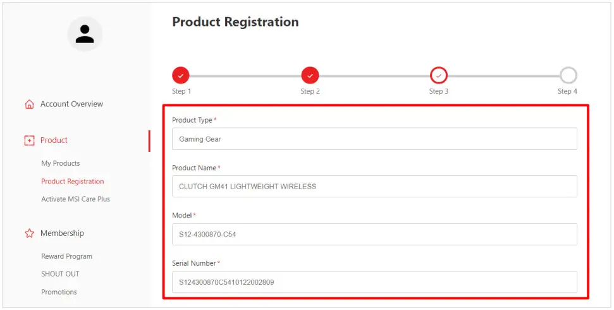This screenshot has height=310, width=614.
Task: Click the user profile avatar icon
Action: click(85, 34)
